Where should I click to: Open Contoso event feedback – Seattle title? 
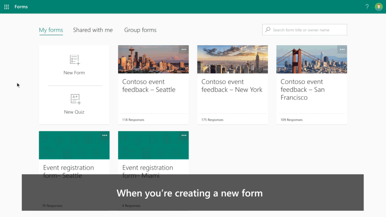click(149, 86)
